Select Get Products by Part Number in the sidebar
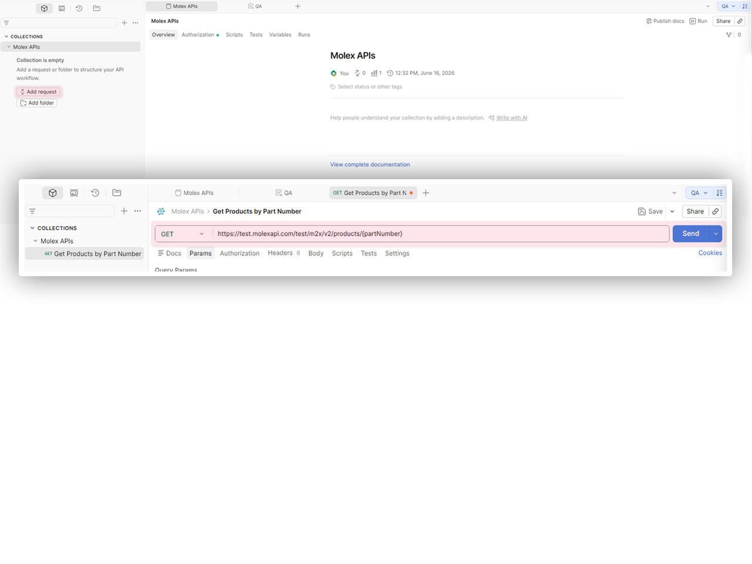 [x=85, y=254]
